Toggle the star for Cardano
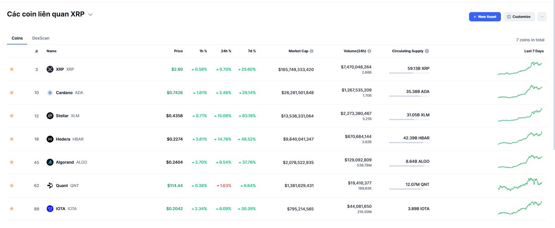Viewport: 555px width, 228px height. [12, 92]
